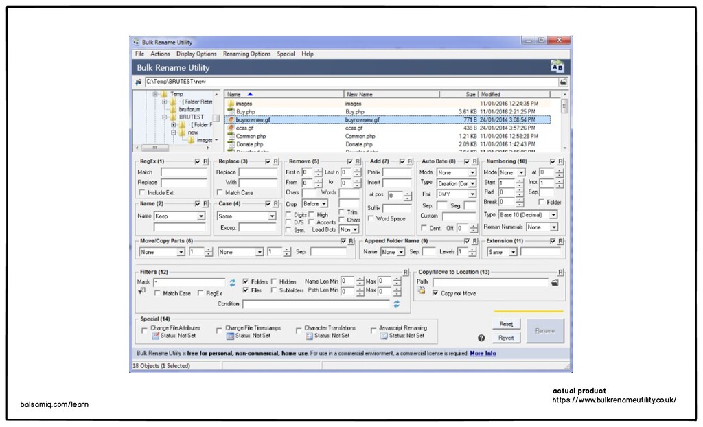This screenshot has height=427, width=703.
Task: Open the More Info link
Action: click(x=483, y=354)
